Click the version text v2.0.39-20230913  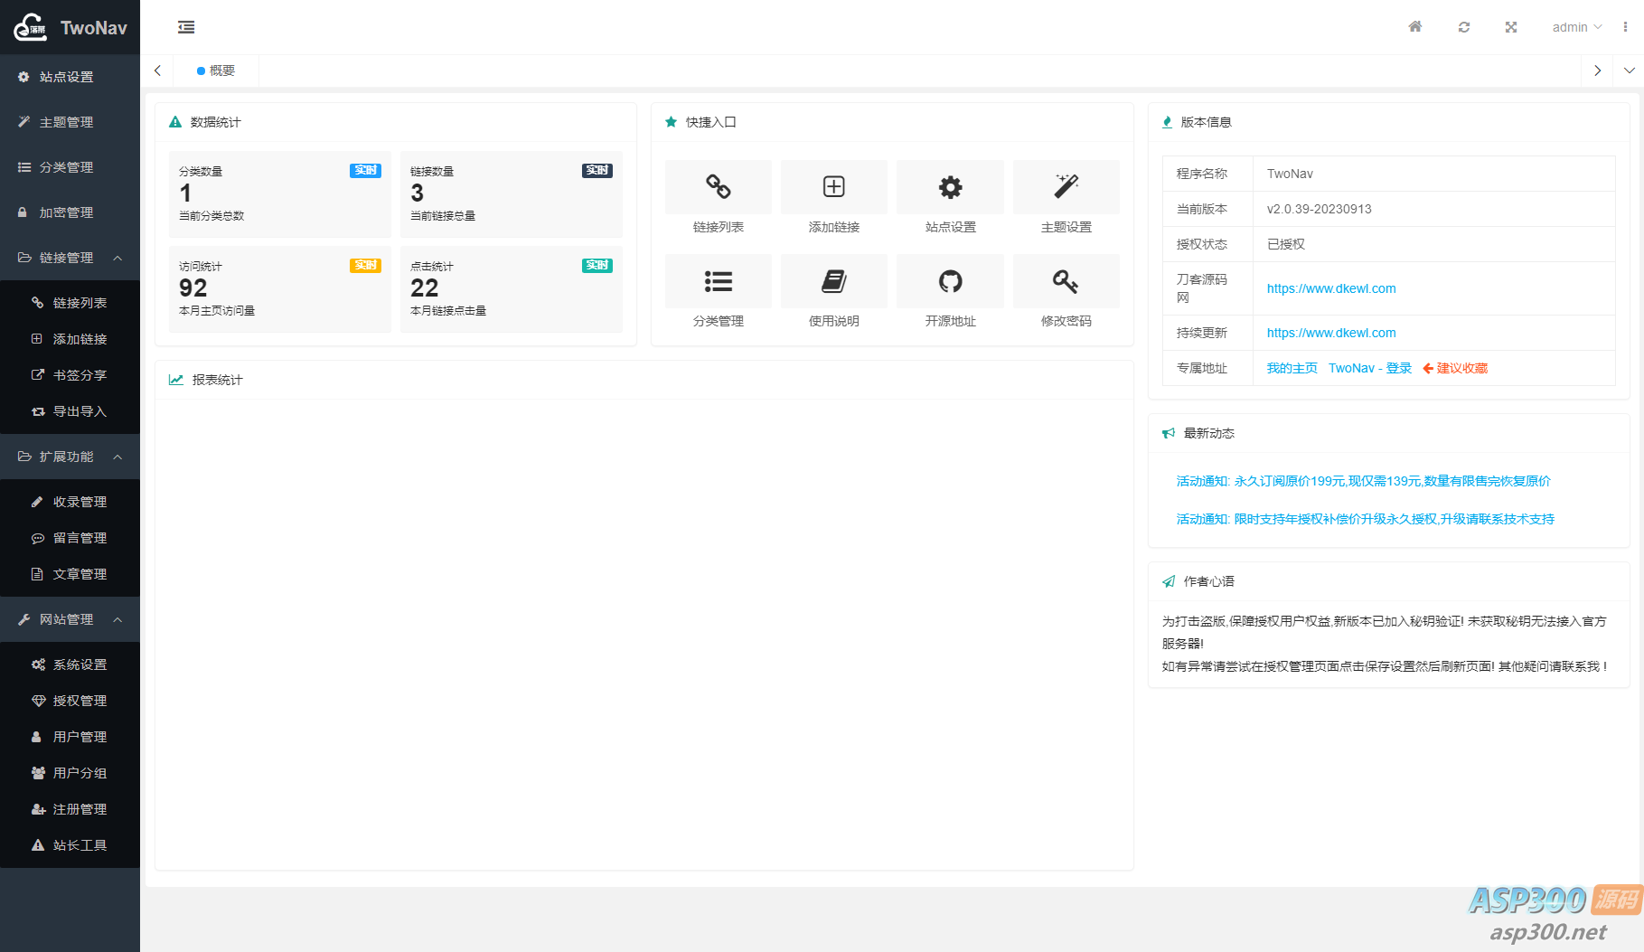[1320, 209]
